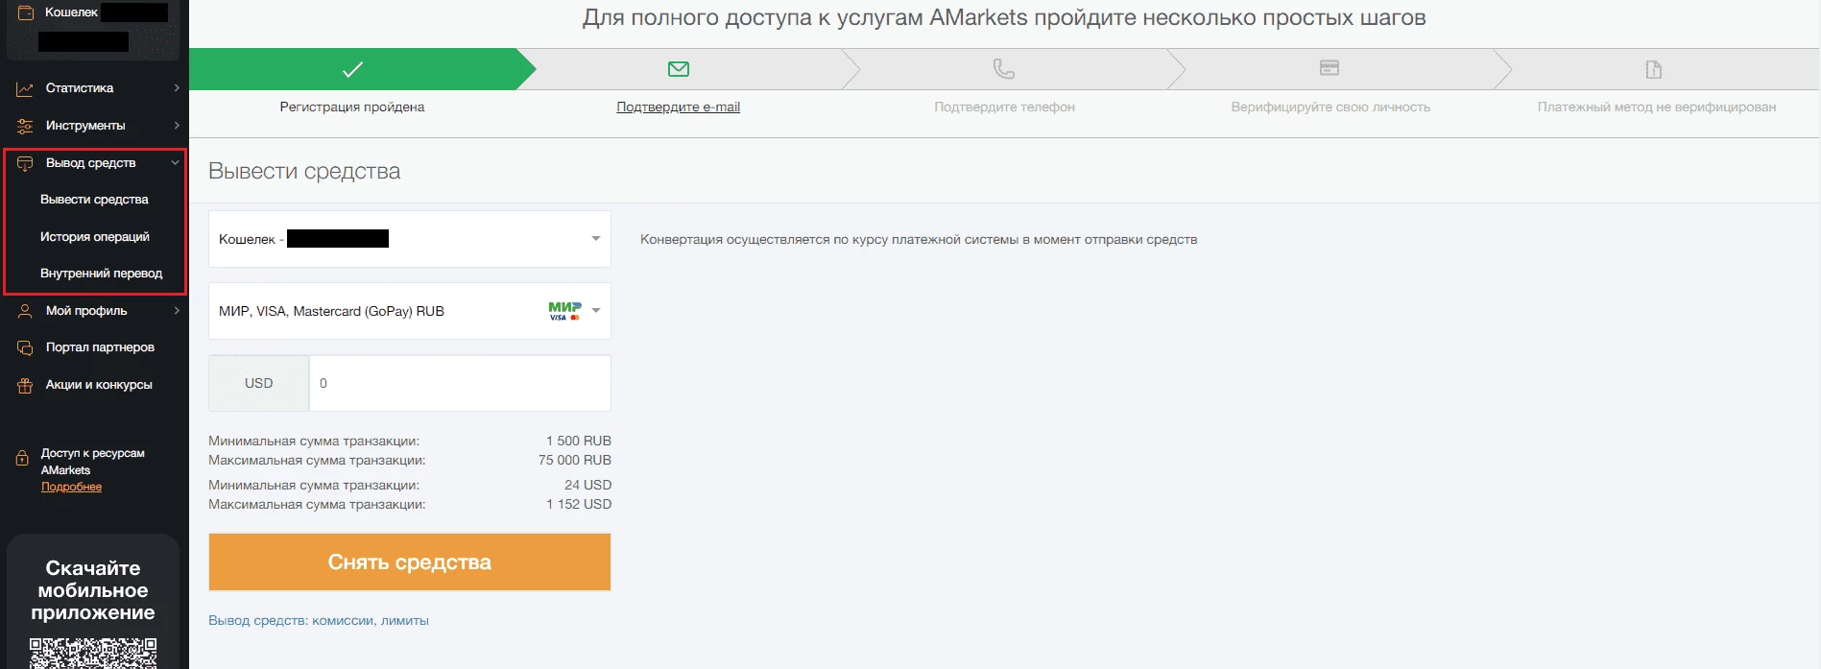Open the Вывод средств sidebar section
This screenshot has width=1821, height=669.
[91, 163]
